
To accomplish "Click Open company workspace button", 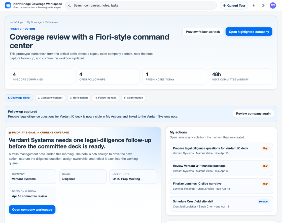I will [32, 209].
